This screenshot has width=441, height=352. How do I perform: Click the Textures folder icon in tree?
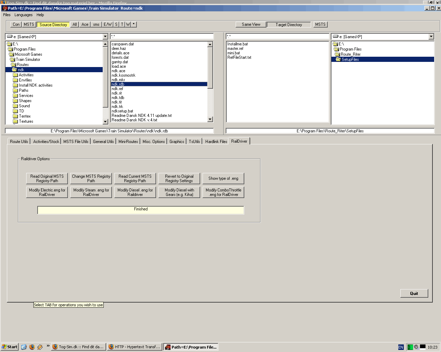click(x=15, y=121)
